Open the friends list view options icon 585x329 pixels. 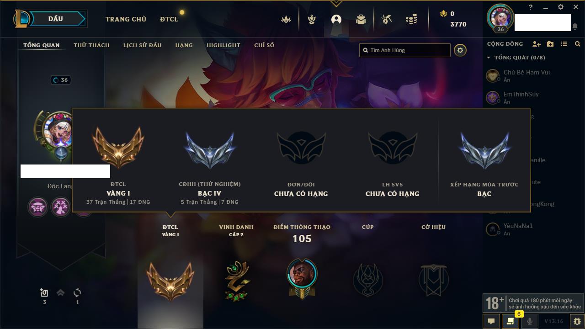[564, 44]
